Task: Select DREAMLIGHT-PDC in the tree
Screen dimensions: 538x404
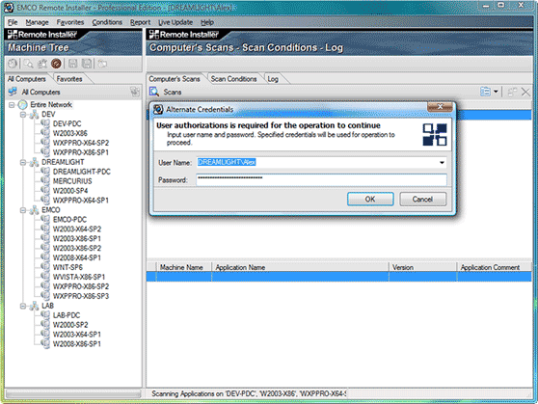Action: pos(82,172)
